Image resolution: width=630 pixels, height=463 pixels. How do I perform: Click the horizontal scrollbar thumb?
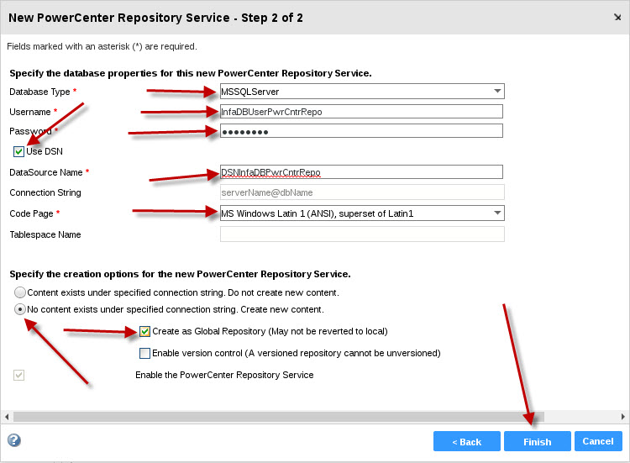point(279,417)
